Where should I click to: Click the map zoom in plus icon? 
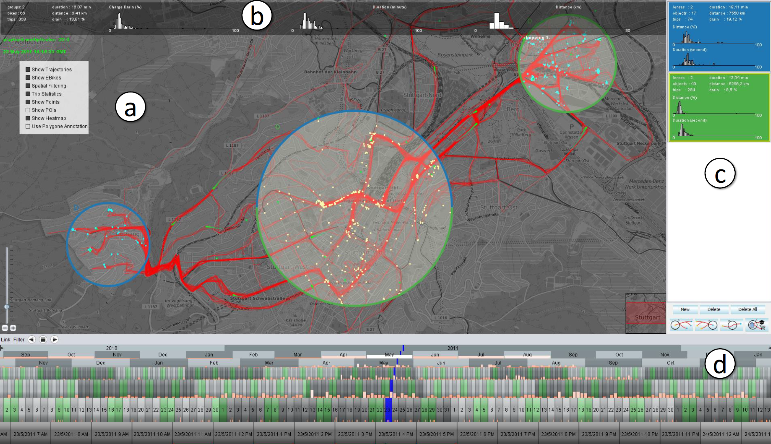(x=13, y=328)
